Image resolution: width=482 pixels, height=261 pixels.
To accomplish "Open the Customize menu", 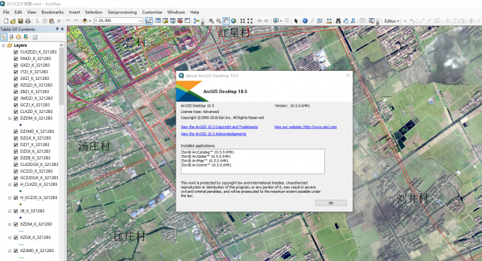I will [152, 12].
